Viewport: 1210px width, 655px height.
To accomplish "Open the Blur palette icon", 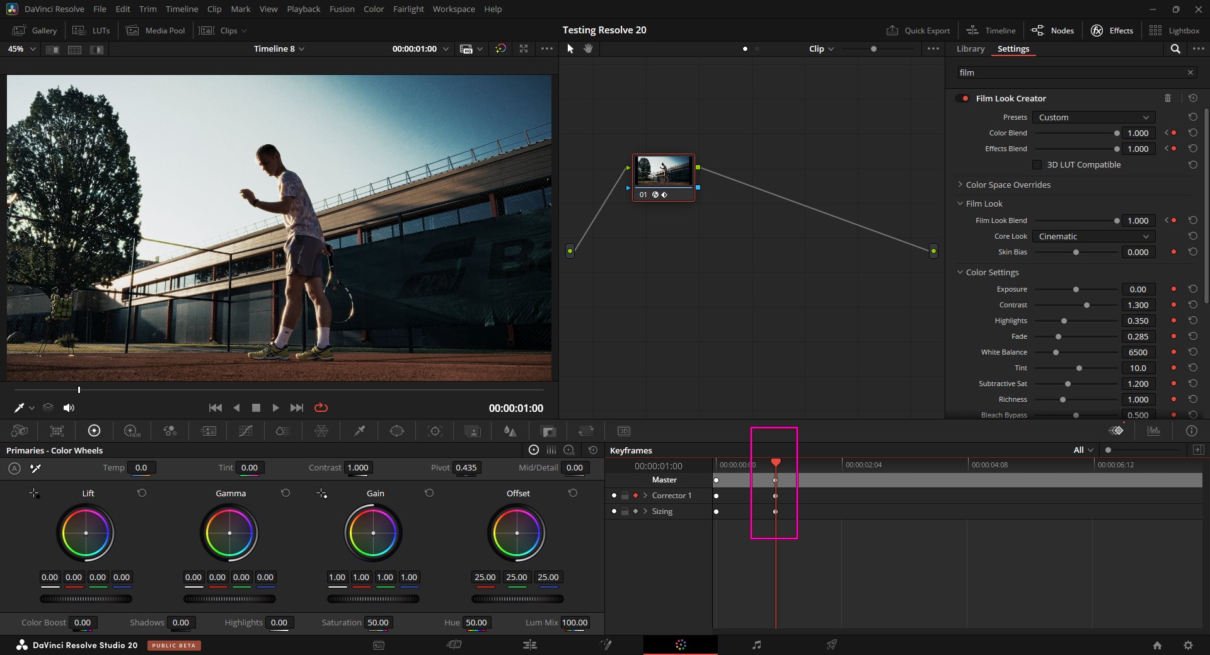I will (510, 431).
